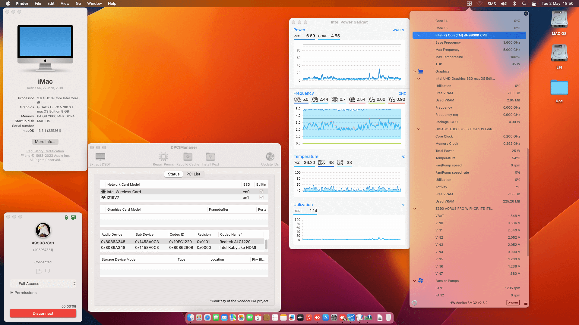Screen dimensions: 579x325
Task: Toggle eye icon for Intel Wireless Card
Action: click(103, 192)
